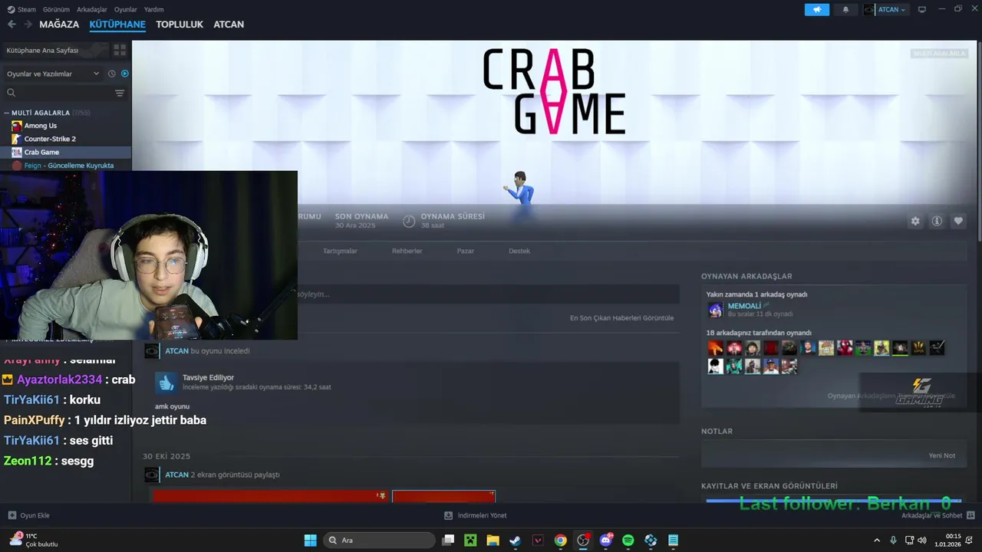982x552 pixels.
Task: Switch to Big Picture mode monitor icon
Action: (922, 9)
